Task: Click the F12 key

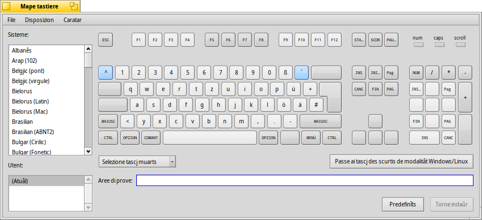Action: pos(334,40)
